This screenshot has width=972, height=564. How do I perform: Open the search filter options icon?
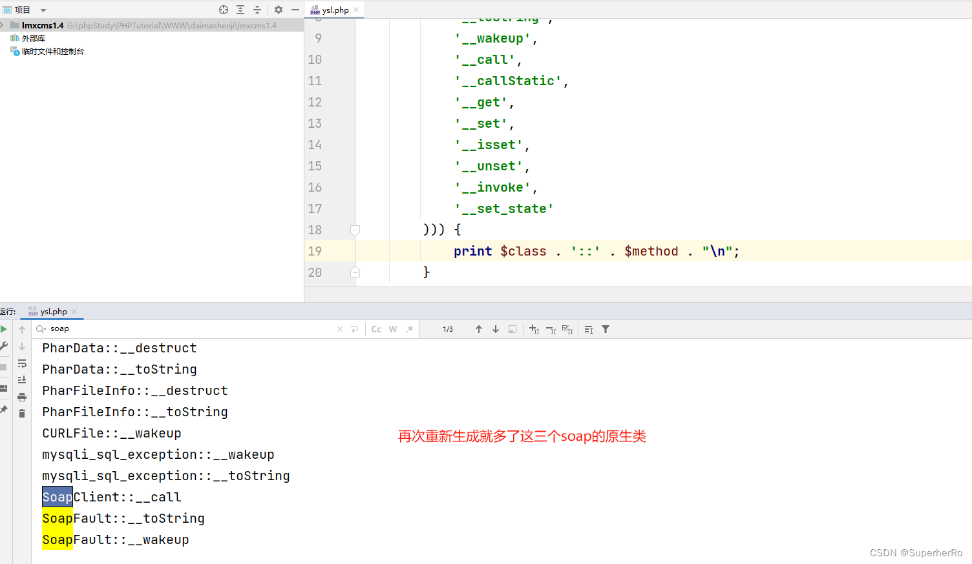605,329
